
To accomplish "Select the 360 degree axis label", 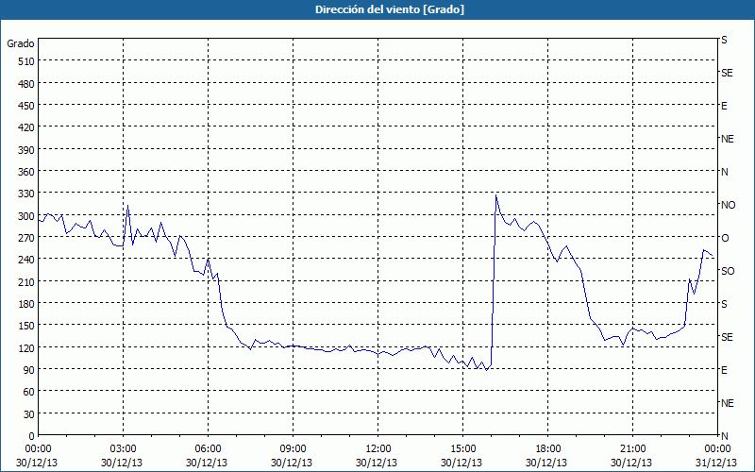I will [26, 173].
